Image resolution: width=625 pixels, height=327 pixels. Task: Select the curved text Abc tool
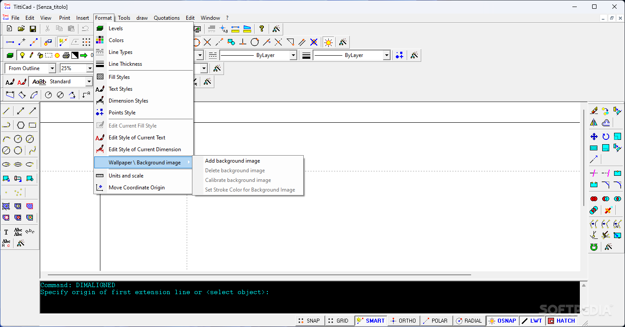[30, 231]
